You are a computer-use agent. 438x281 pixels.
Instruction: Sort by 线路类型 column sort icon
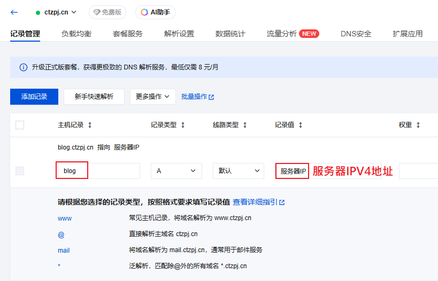pos(245,125)
